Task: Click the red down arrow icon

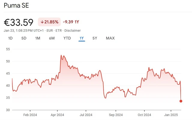Action: pyautogui.click(x=42, y=22)
